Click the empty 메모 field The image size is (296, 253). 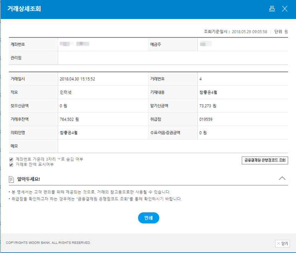[172, 146]
